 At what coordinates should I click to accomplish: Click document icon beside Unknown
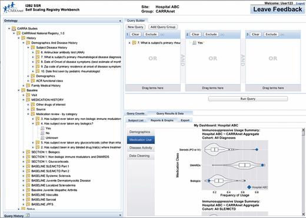(42, 137)
